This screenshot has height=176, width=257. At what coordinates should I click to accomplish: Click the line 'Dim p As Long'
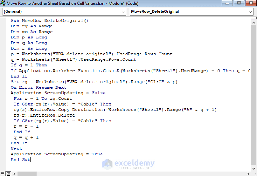coord(29,37)
